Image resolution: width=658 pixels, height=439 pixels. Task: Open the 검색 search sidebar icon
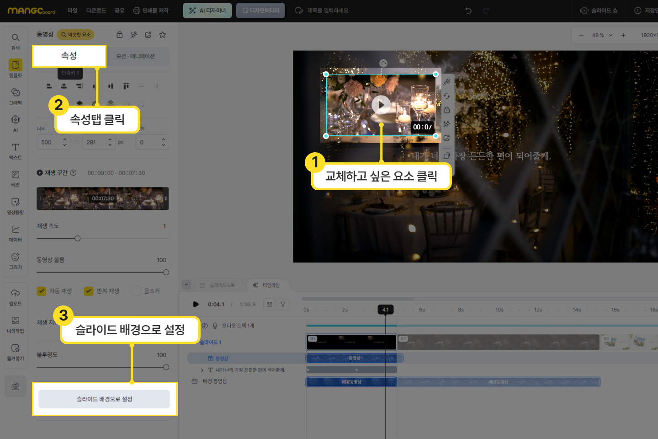click(16, 38)
